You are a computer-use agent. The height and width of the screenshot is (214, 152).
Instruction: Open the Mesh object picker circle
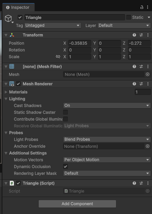pos(148,74)
